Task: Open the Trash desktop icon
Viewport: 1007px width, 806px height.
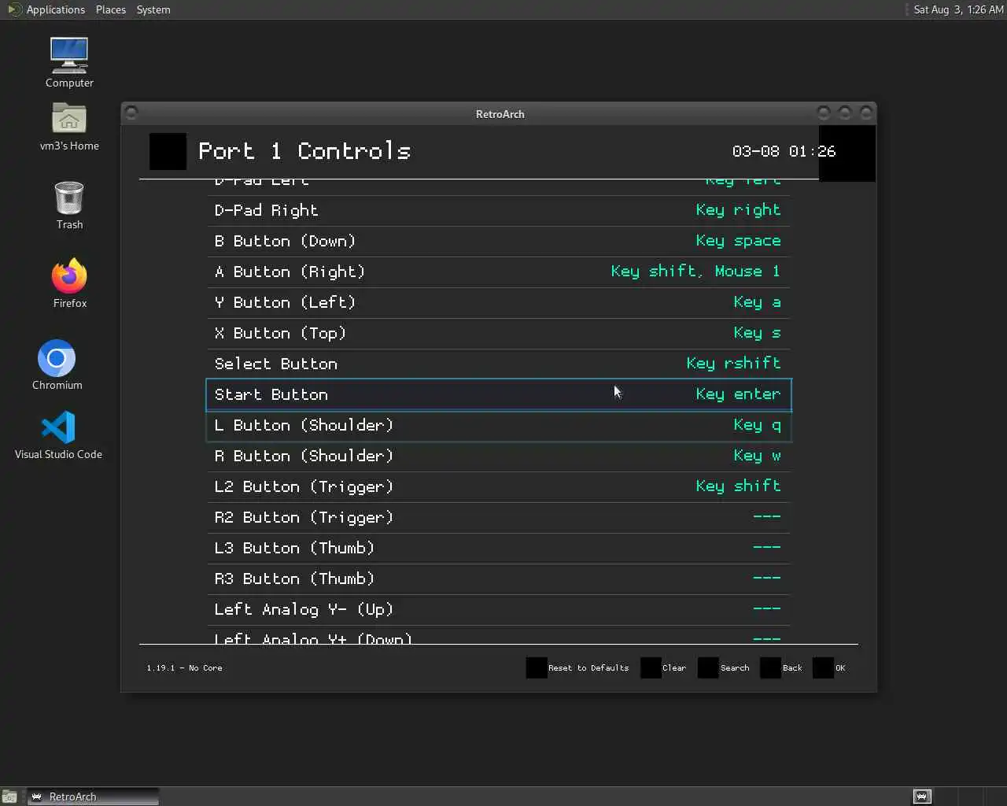Action: coord(69,205)
